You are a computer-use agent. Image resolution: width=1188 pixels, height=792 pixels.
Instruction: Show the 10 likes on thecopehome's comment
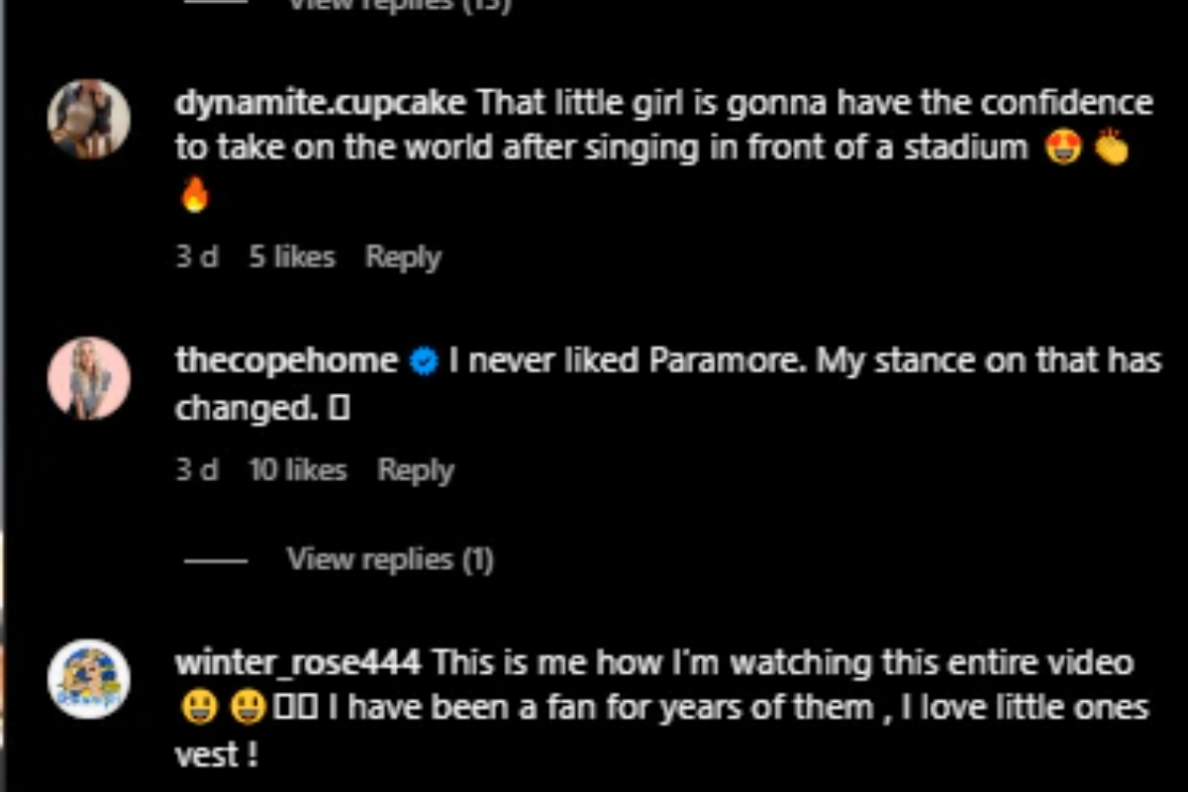pyautogui.click(x=297, y=470)
